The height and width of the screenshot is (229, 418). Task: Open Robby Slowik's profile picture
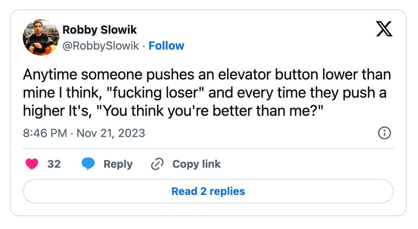click(x=41, y=37)
